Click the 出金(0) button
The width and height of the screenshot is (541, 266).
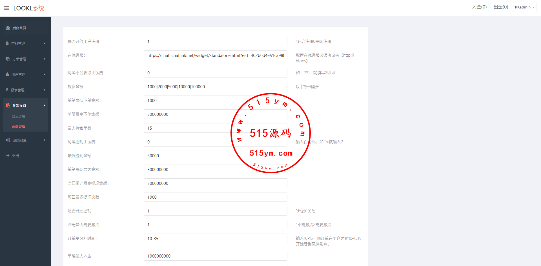(501, 7)
